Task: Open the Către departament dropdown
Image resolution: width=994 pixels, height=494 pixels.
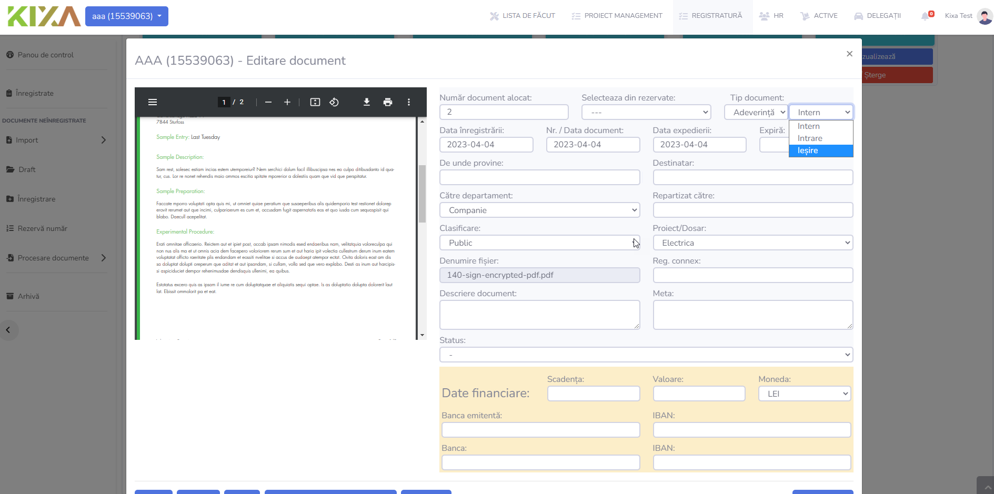Action: coord(539,210)
